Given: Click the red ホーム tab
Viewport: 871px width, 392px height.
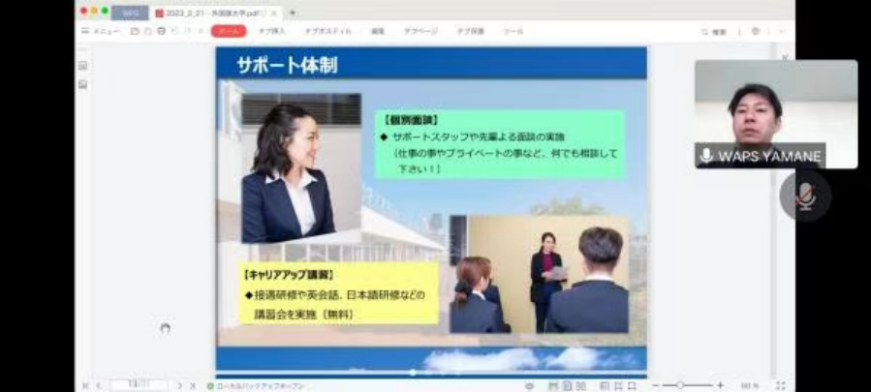Looking at the screenshot, I should click(228, 31).
